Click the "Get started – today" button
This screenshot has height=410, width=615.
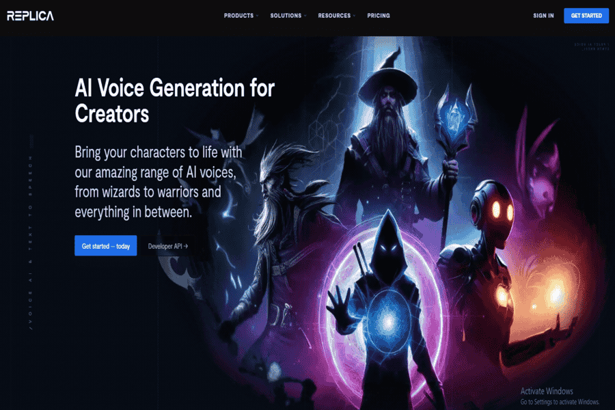coord(106,245)
